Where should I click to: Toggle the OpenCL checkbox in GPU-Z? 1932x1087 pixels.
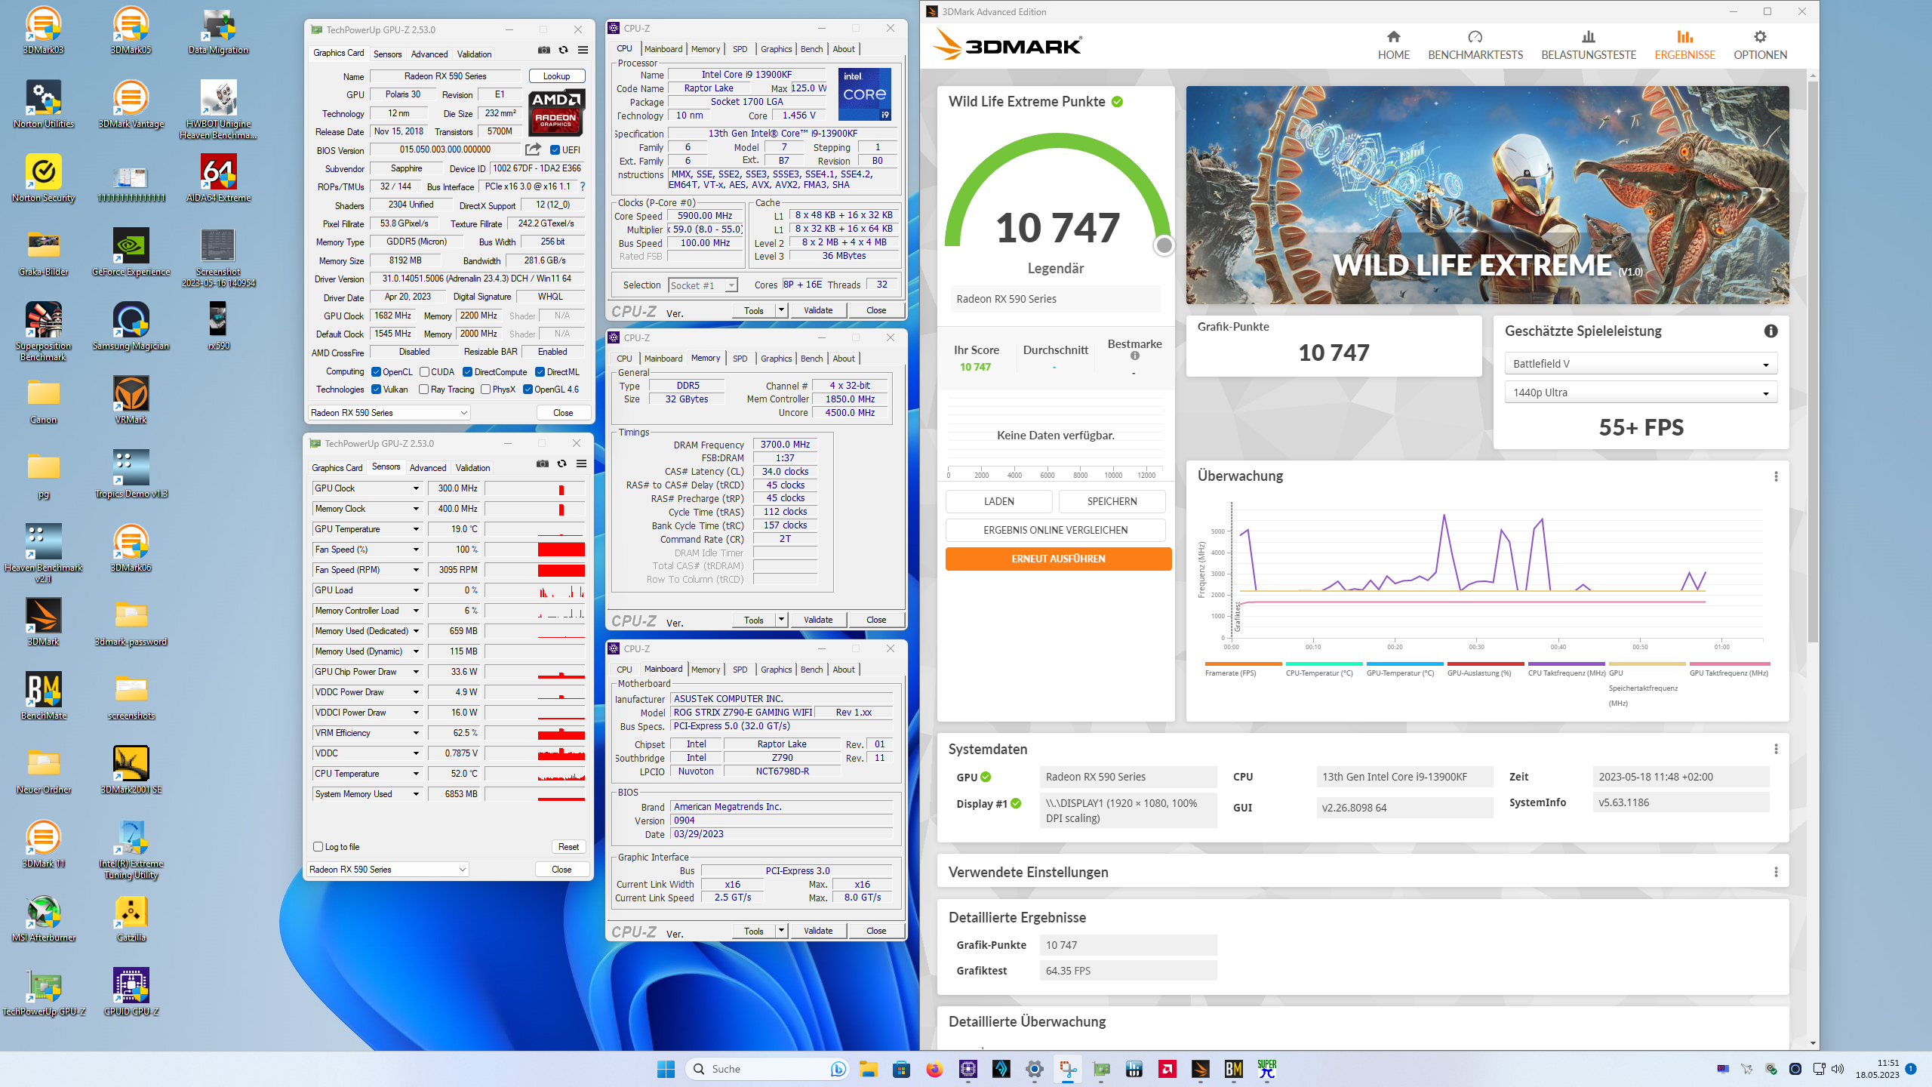[x=376, y=371]
